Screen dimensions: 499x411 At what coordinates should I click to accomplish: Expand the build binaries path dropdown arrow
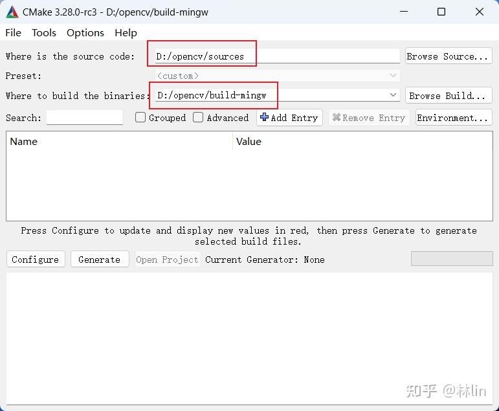[x=393, y=95]
